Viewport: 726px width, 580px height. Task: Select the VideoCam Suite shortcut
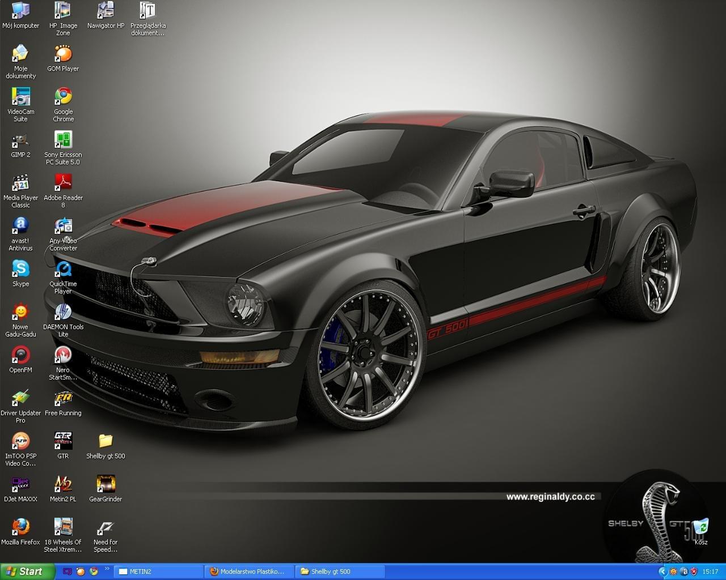(21, 105)
